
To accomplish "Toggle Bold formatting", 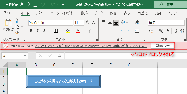I will tap(31, 31).
